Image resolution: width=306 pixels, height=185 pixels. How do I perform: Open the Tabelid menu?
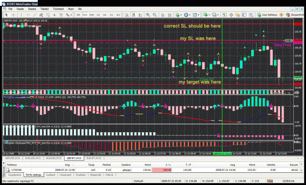[x=45, y=9]
